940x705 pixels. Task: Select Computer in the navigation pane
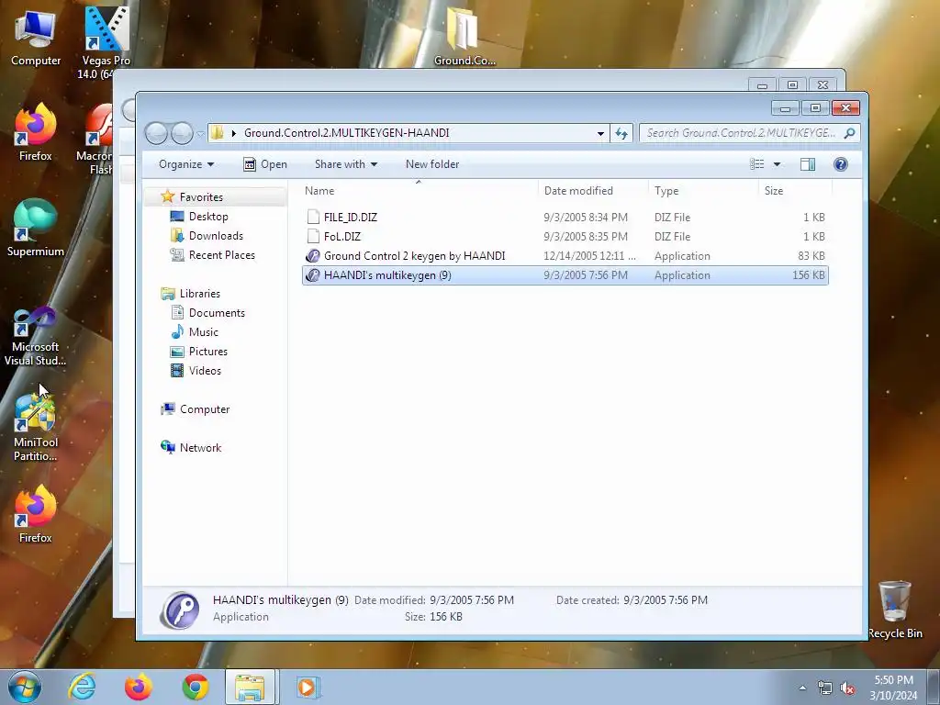pyautogui.click(x=205, y=409)
